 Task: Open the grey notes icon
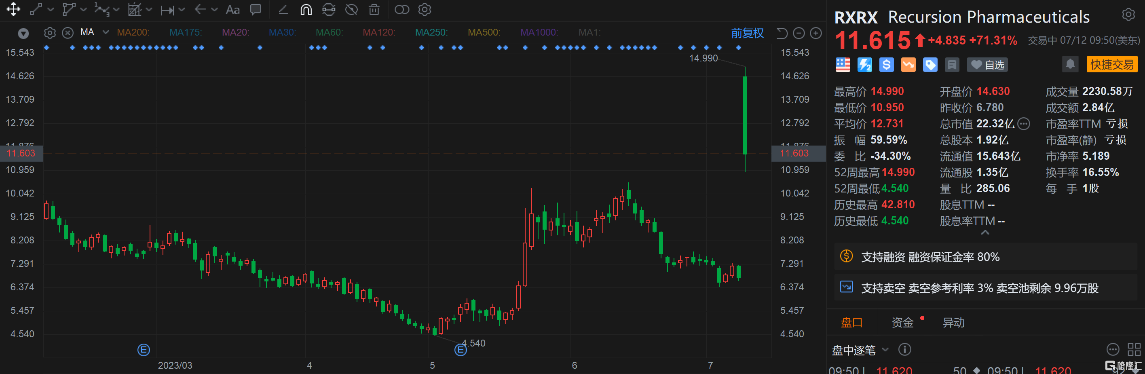coord(952,65)
